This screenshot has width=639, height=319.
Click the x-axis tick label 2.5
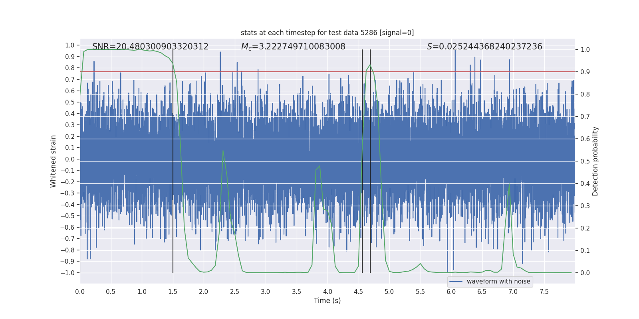pyautogui.click(x=234, y=291)
